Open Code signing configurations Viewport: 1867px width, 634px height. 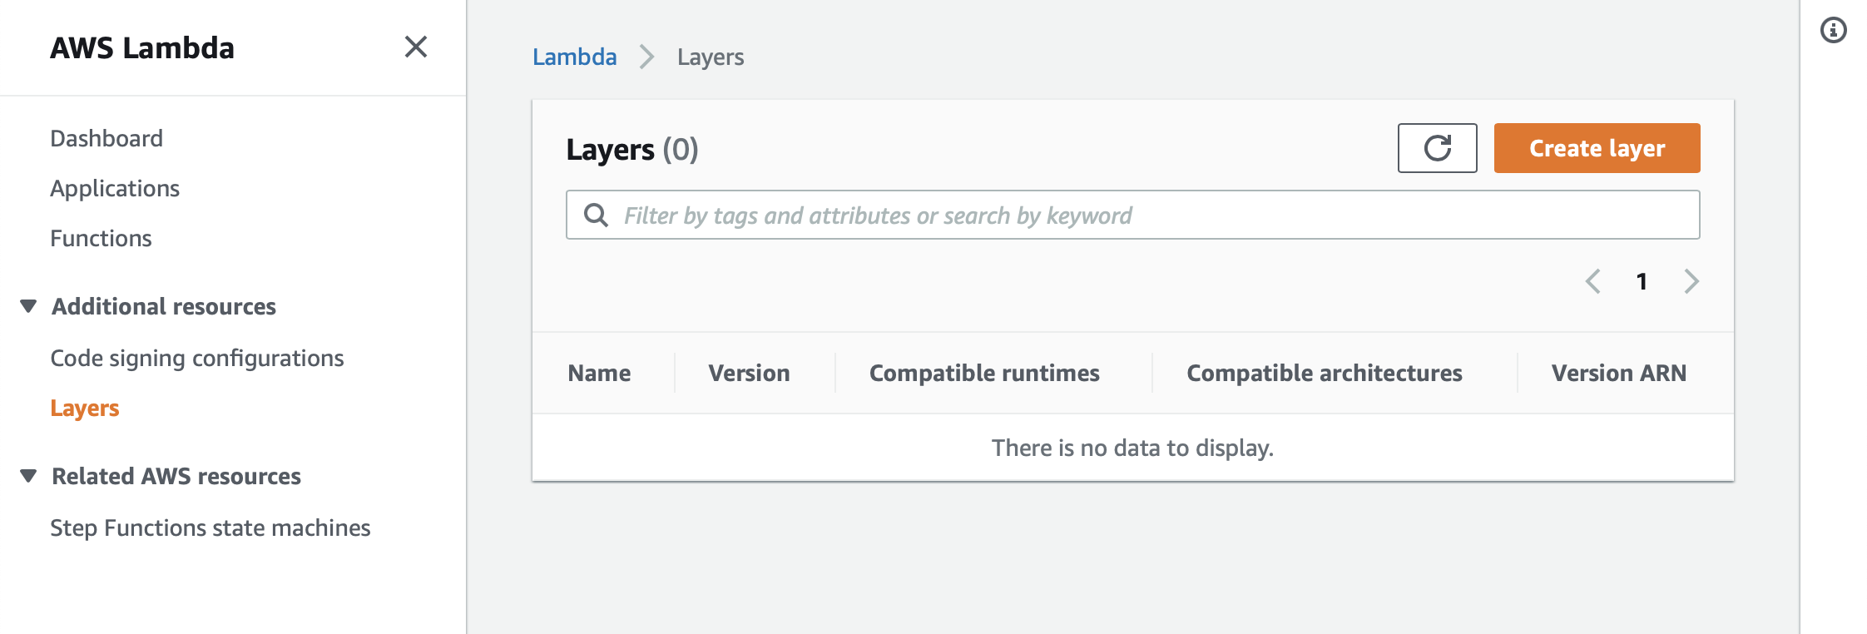click(x=197, y=358)
